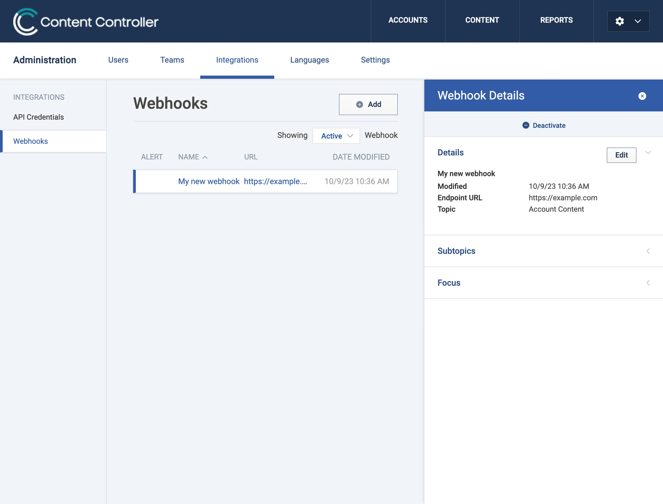Open the Active status dropdown

pyautogui.click(x=336, y=136)
